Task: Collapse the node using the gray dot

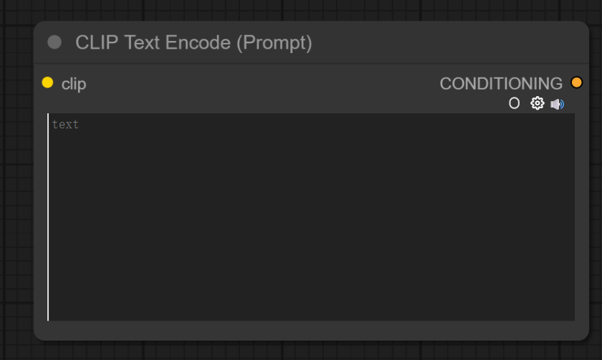Action: click(x=54, y=42)
